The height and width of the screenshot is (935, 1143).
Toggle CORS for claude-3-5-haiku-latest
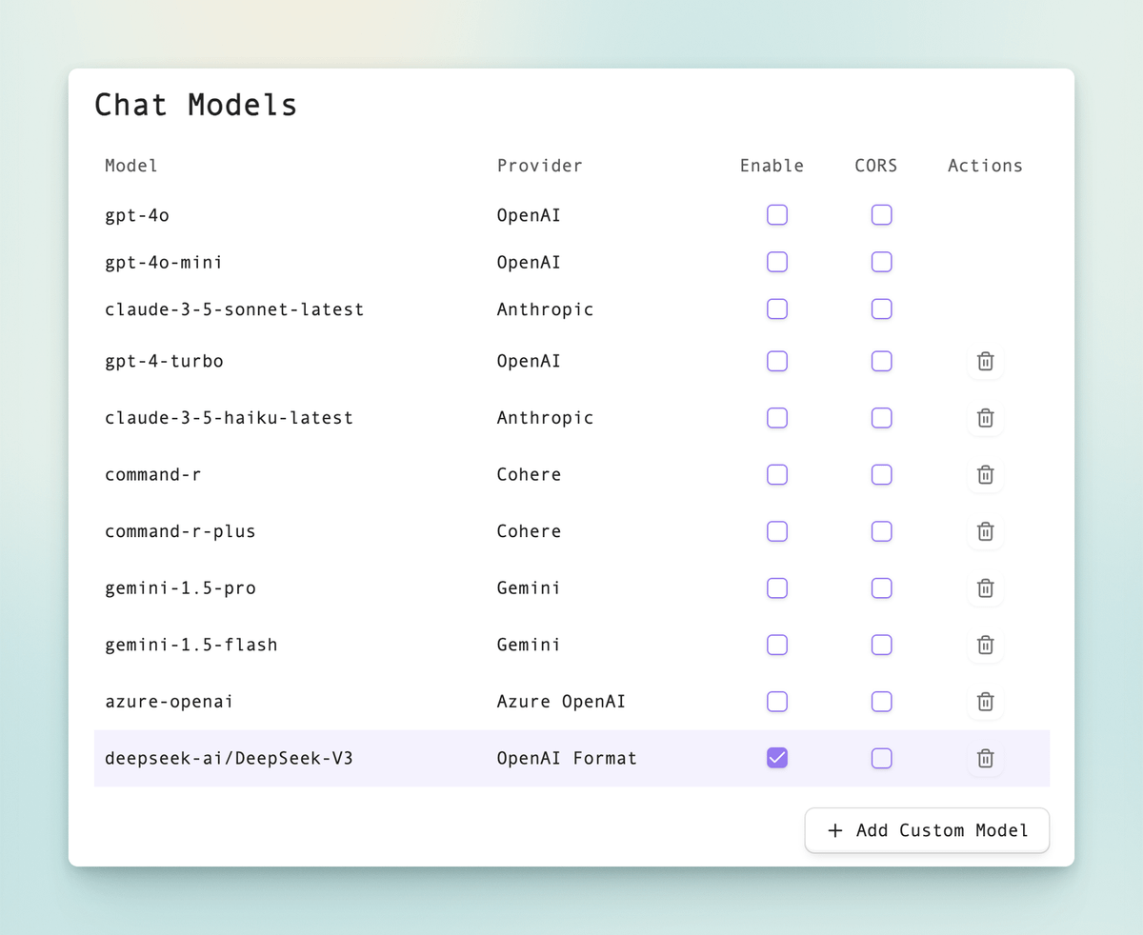tap(880, 418)
